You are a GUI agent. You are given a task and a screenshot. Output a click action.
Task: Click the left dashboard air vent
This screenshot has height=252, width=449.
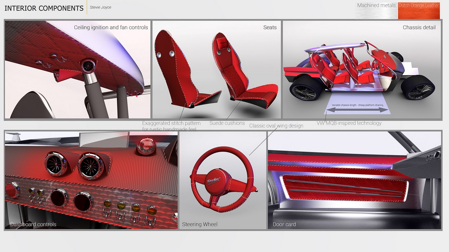56,164
